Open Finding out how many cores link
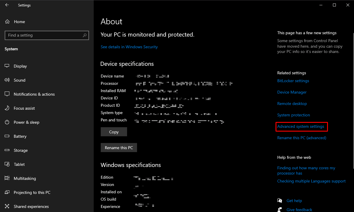The height and width of the screenshot is (212, 354). click(x=306, y=170)
